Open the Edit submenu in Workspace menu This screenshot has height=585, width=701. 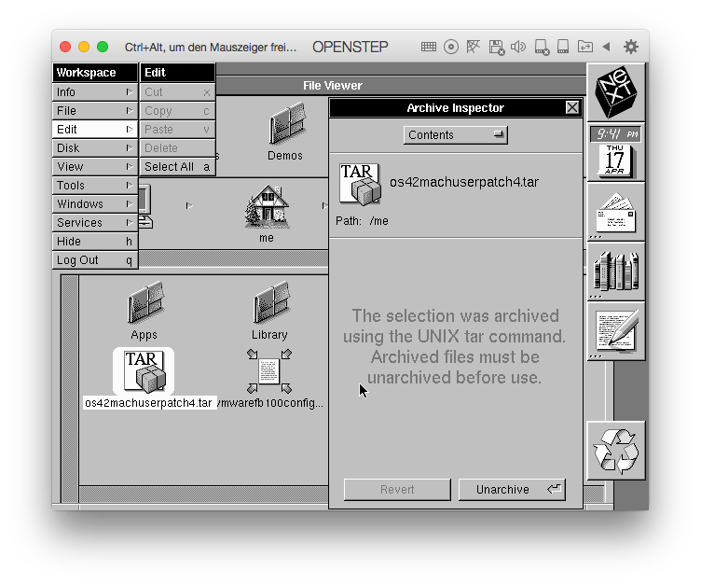[95, 130]
